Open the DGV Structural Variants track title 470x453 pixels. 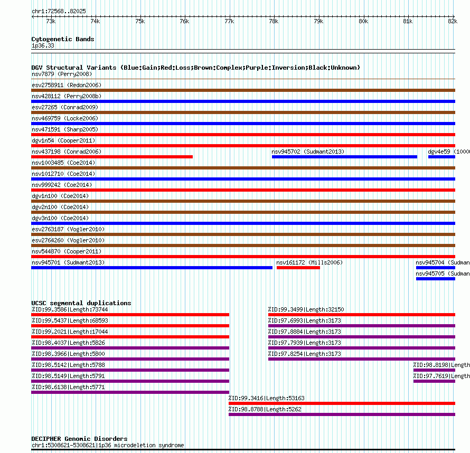(x=196, y=68)
